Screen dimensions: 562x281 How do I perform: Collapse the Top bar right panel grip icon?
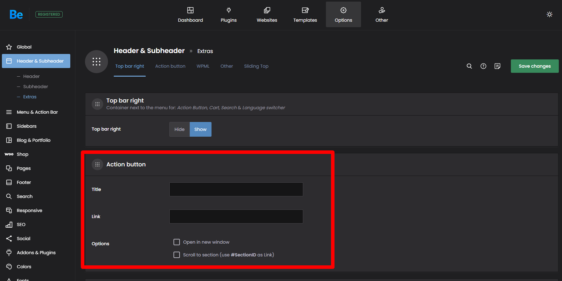coord(97,104)
